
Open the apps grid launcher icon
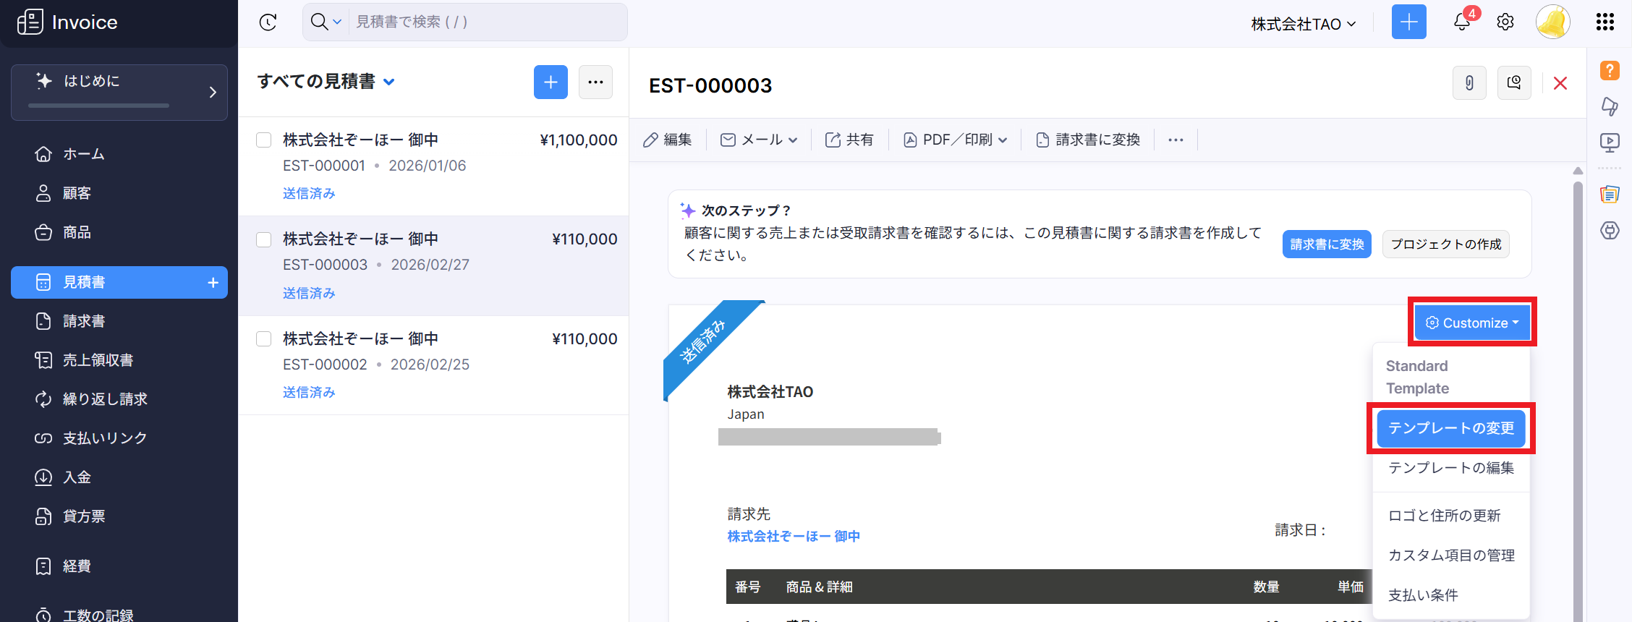click(x=1605, y=22)
